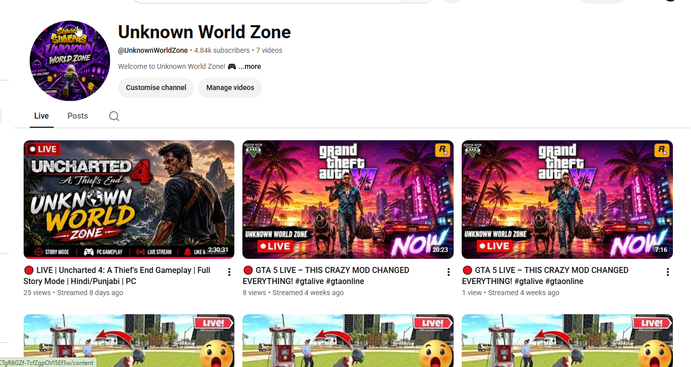This screenshot has width=691, height=367.
Task: Click the Unknown World Zone channel avatar
Action: point(70,61)
